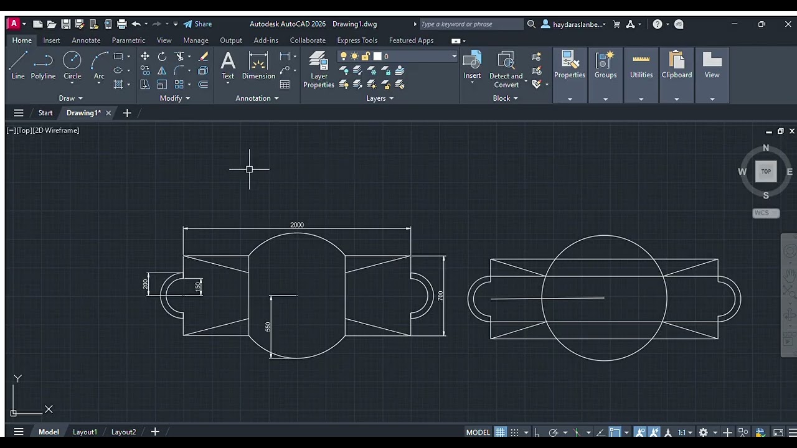The width and height of the screenshot is (797, 448).
Task: Activate the Polyline tool
Action: pos(43,66)
